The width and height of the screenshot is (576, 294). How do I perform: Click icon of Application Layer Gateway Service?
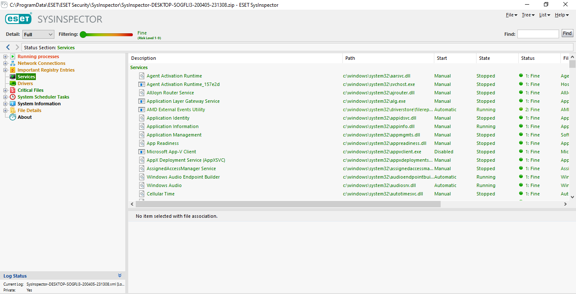142,101
